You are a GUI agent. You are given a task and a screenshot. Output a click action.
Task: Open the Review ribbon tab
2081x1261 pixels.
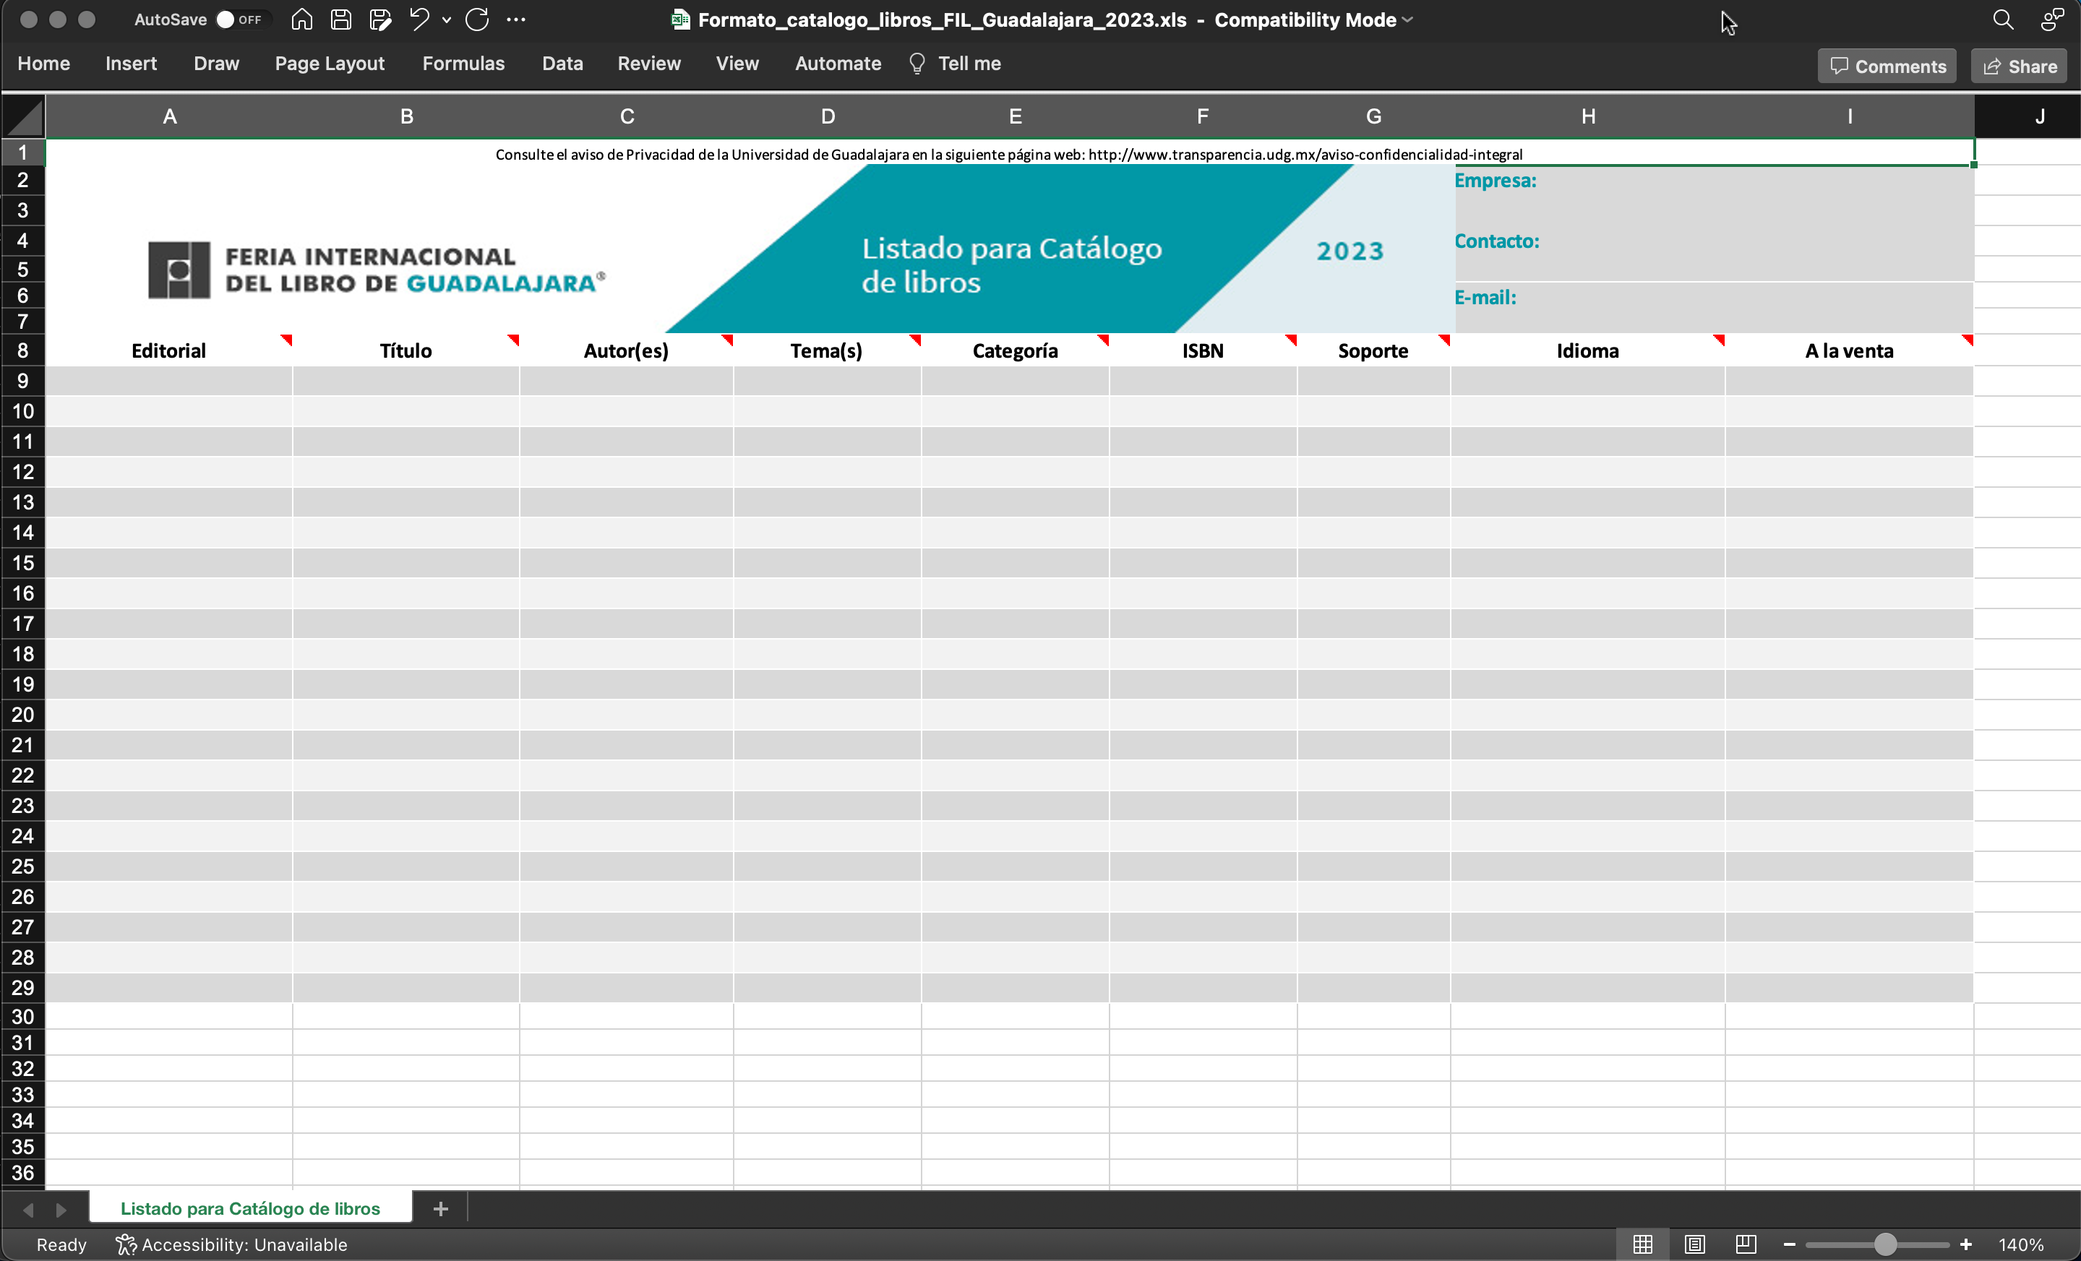(648, 64)
